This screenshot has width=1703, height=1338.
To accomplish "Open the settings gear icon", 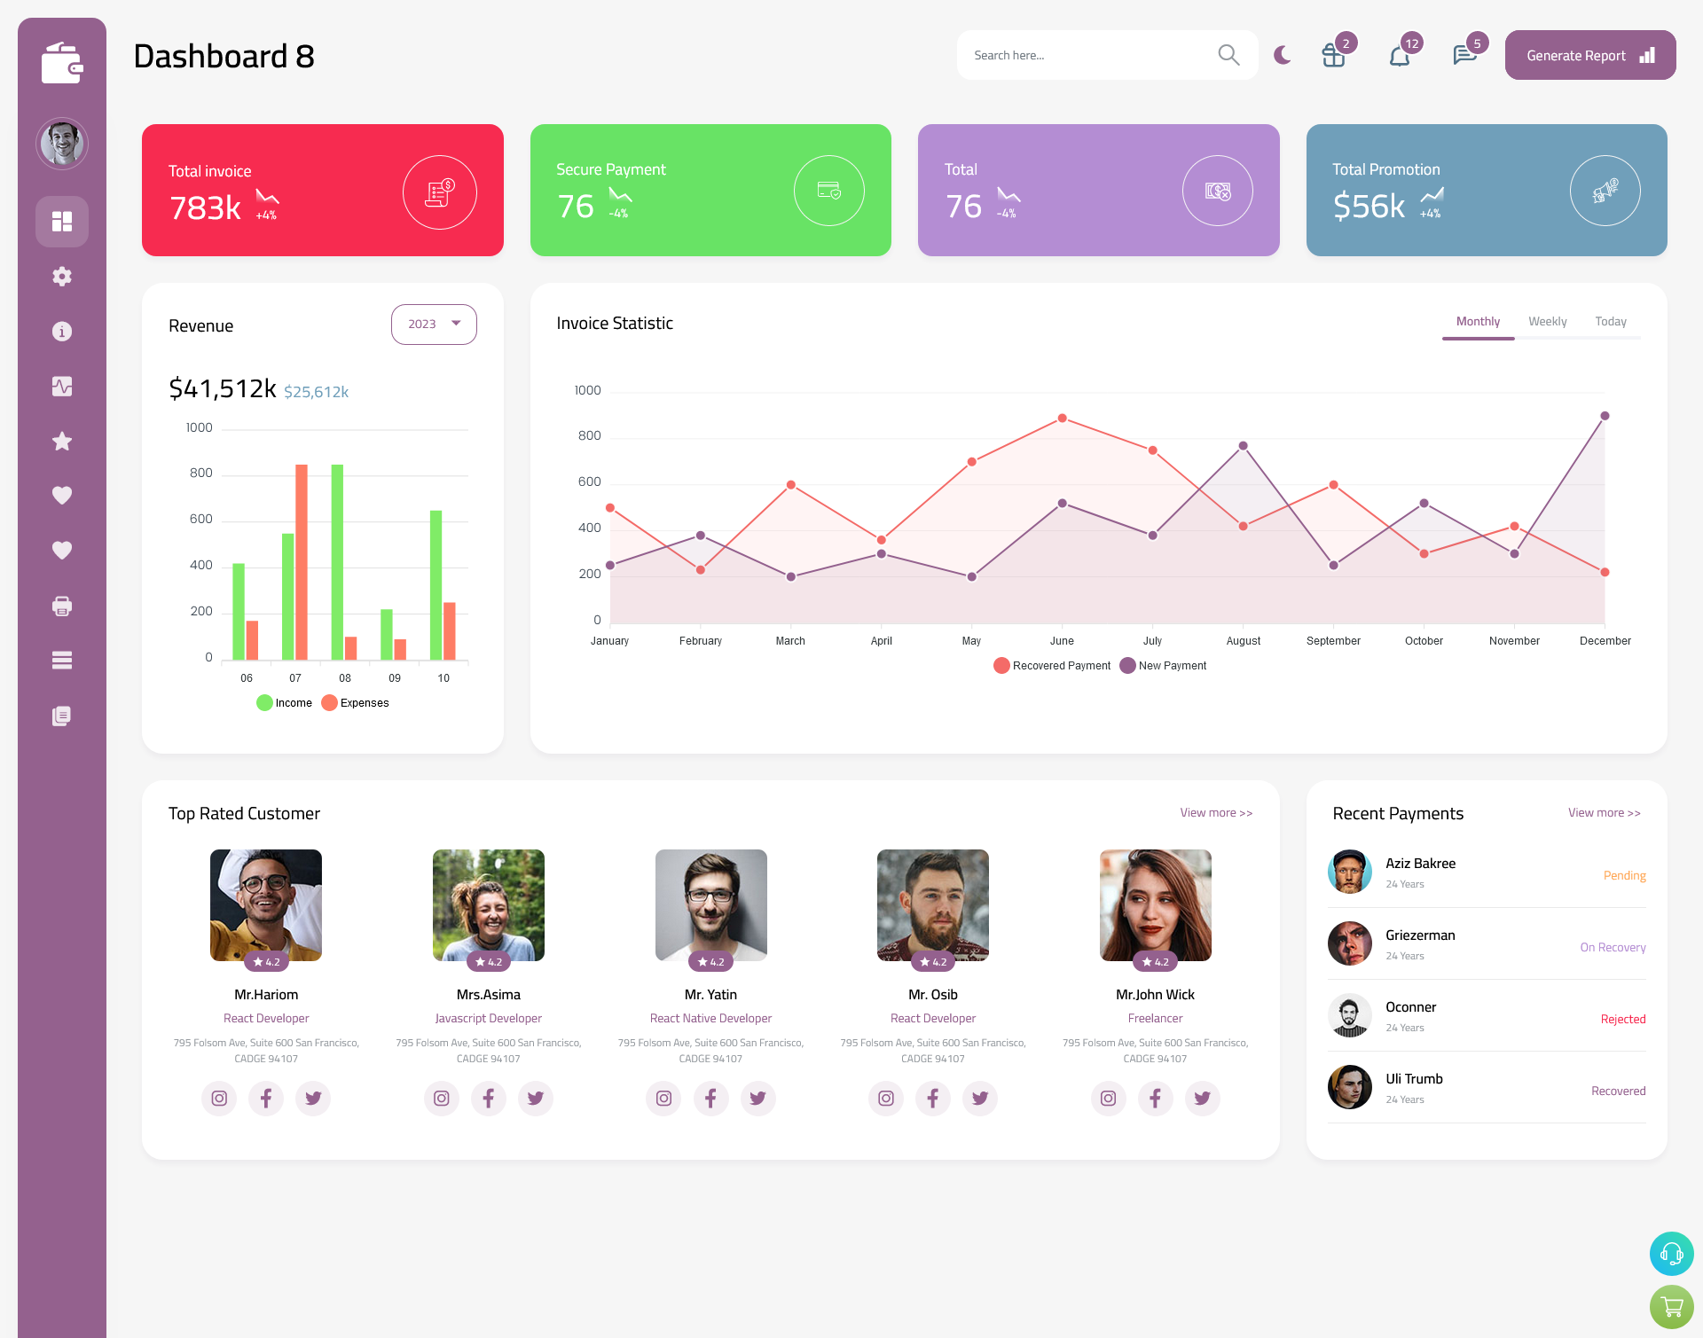I will tap(61, 275).
